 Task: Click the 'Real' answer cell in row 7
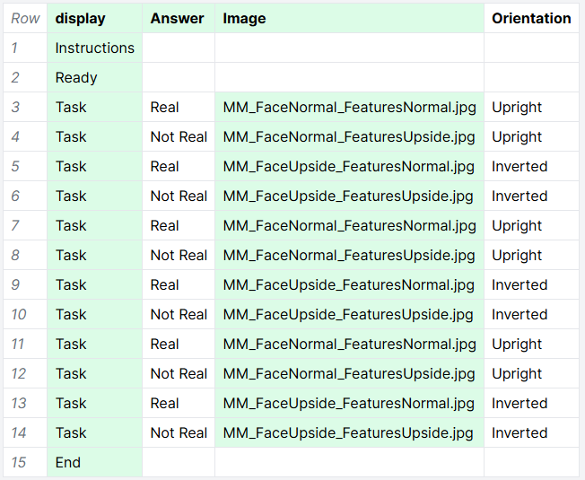click(x=179, y=225)
